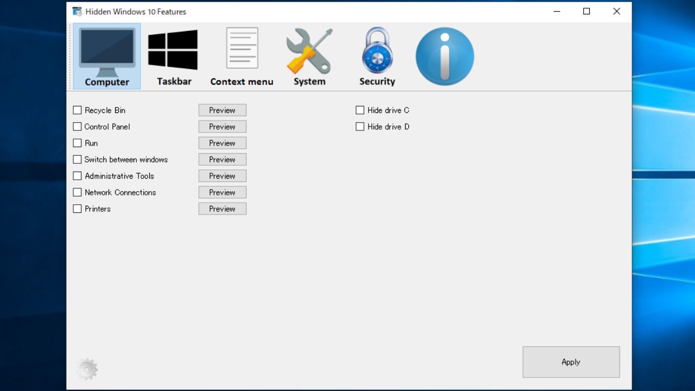This screenshot has height=391, width=695.
Task: Enable Network Connections checkbox
Action: (x=77, y=192)
